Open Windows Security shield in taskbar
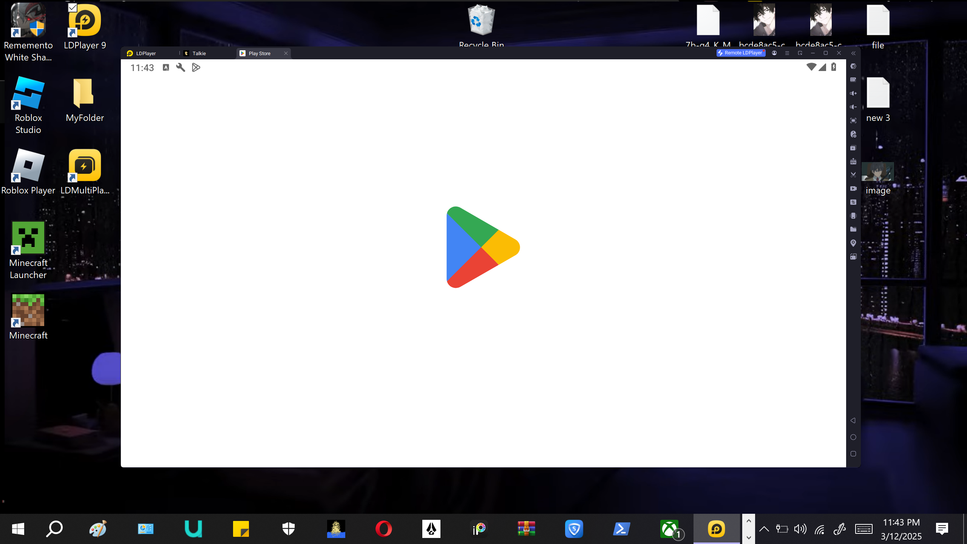The height and width of the screenshot is (544, 967). click(x=289, y=529)
